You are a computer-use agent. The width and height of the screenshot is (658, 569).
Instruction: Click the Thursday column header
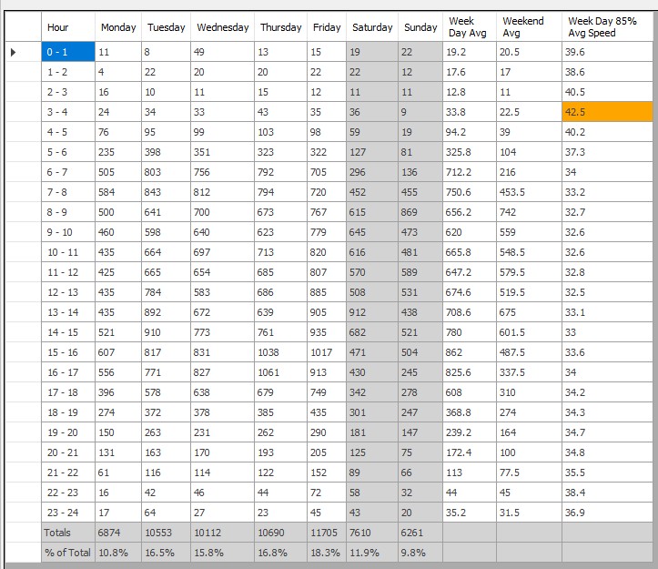280,27
